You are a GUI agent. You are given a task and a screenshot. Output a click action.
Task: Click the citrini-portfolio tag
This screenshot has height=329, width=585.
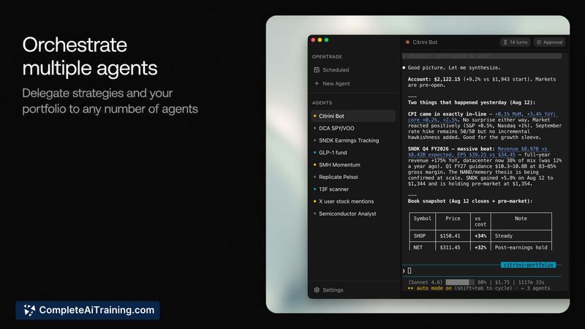tap(528, 265)
